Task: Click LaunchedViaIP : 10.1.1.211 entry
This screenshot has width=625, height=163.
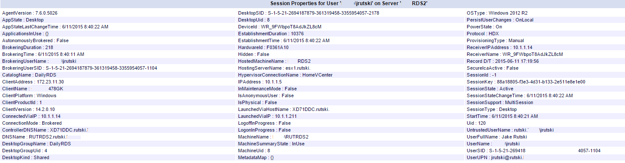Action: tap(267, 116)
